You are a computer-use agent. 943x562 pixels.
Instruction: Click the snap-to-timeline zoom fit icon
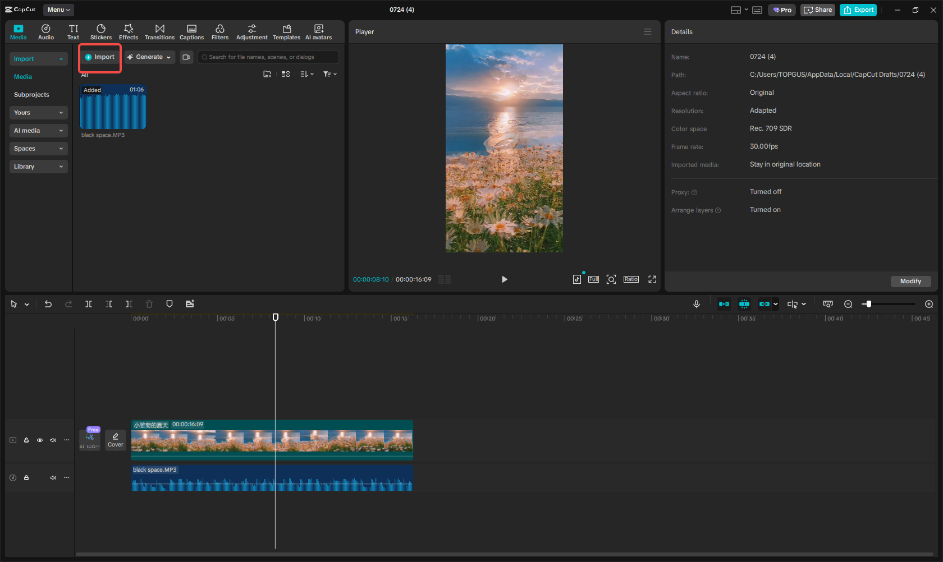tap(827, 303)
